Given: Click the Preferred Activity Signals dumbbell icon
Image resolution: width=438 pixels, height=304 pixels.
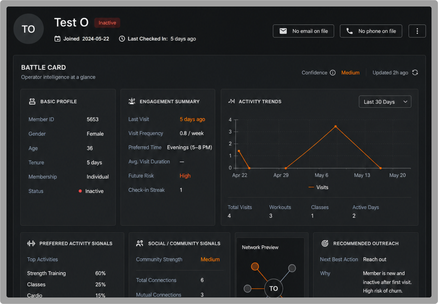Looking at the screenshot, I should pos(31,243).
